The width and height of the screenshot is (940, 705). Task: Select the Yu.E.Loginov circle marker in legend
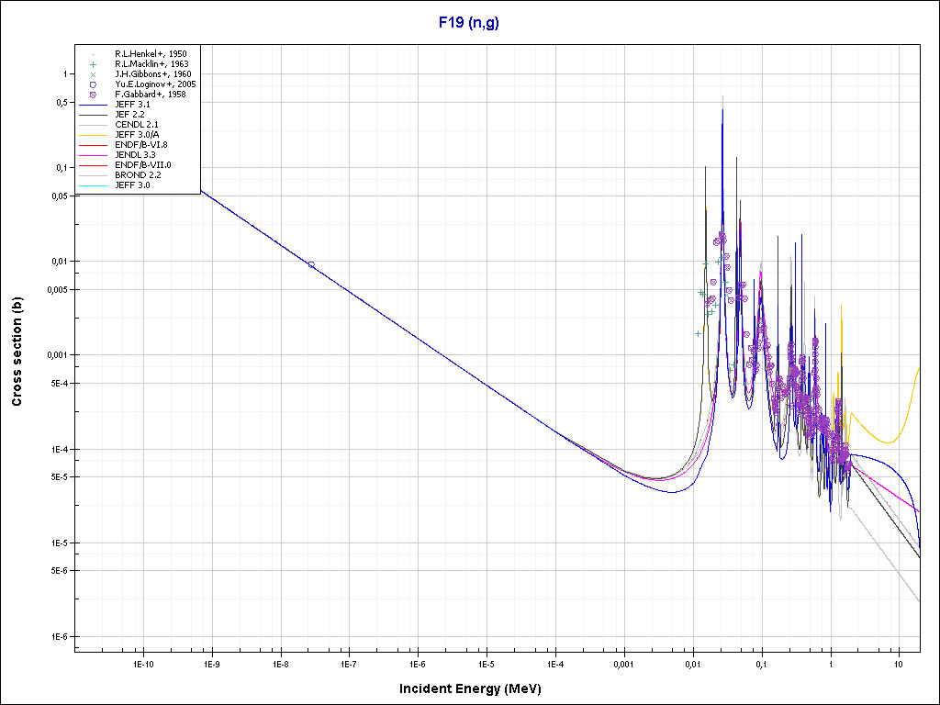tap(94, 84)
